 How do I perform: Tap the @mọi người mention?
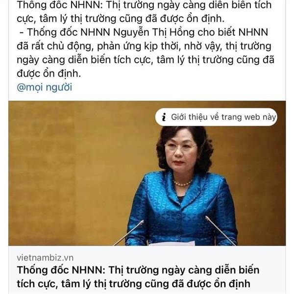45,87
